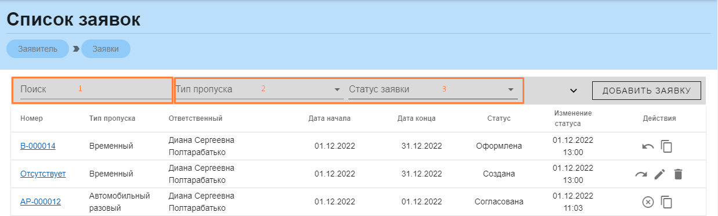Go to Заявитель breadcrumb

pyautogui.click(x=38, y=49)
